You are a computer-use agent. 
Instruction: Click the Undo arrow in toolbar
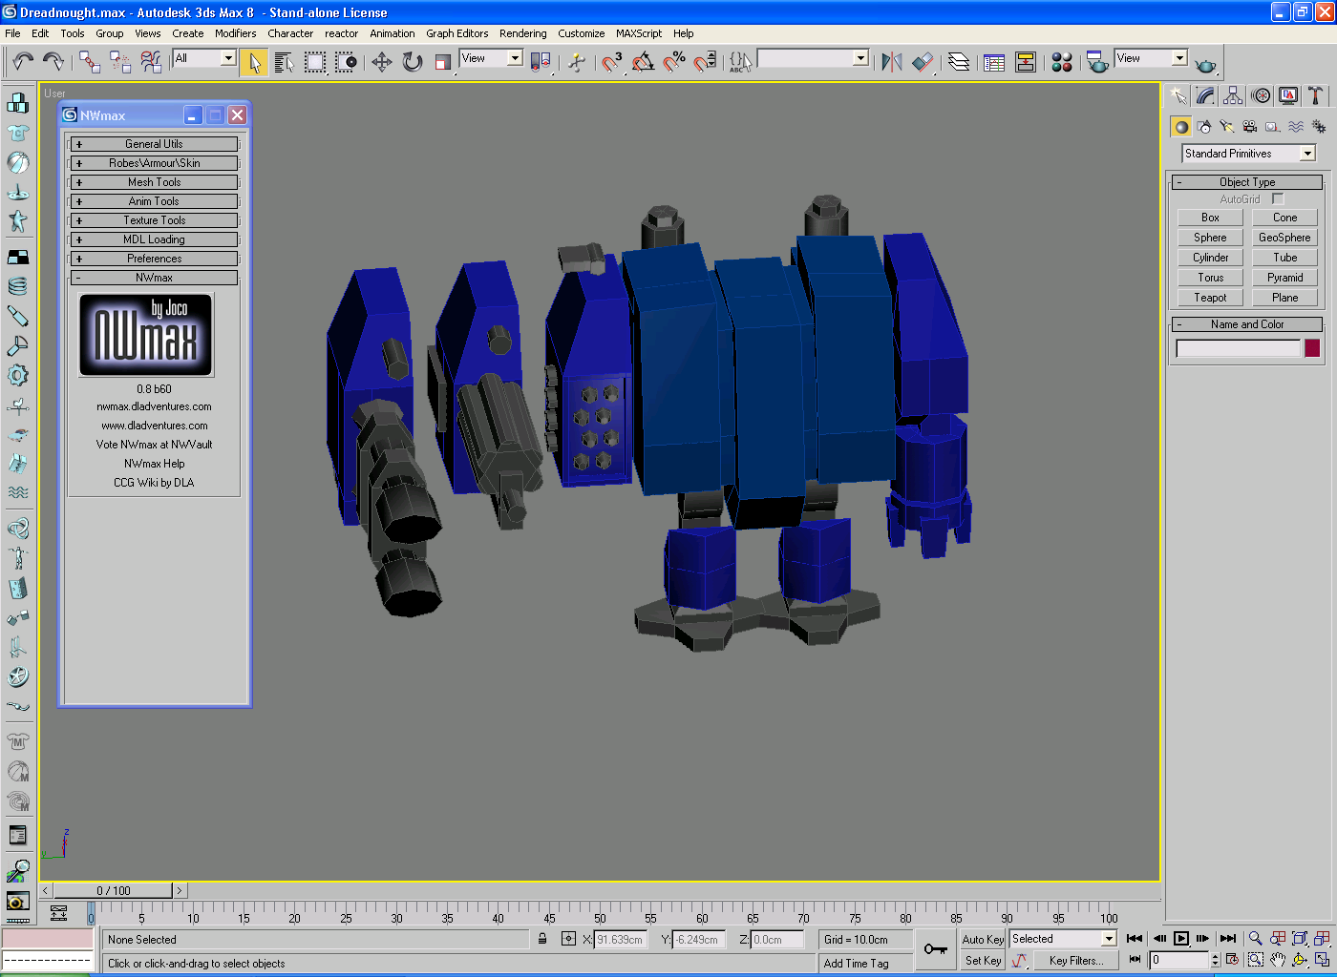pyautogui.click(x=23, y=63)
